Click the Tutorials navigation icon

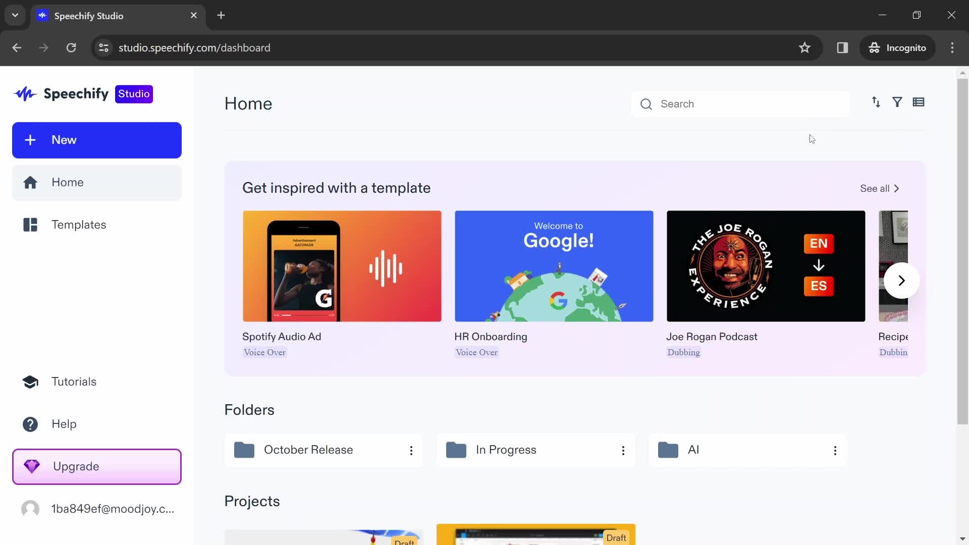31,381
